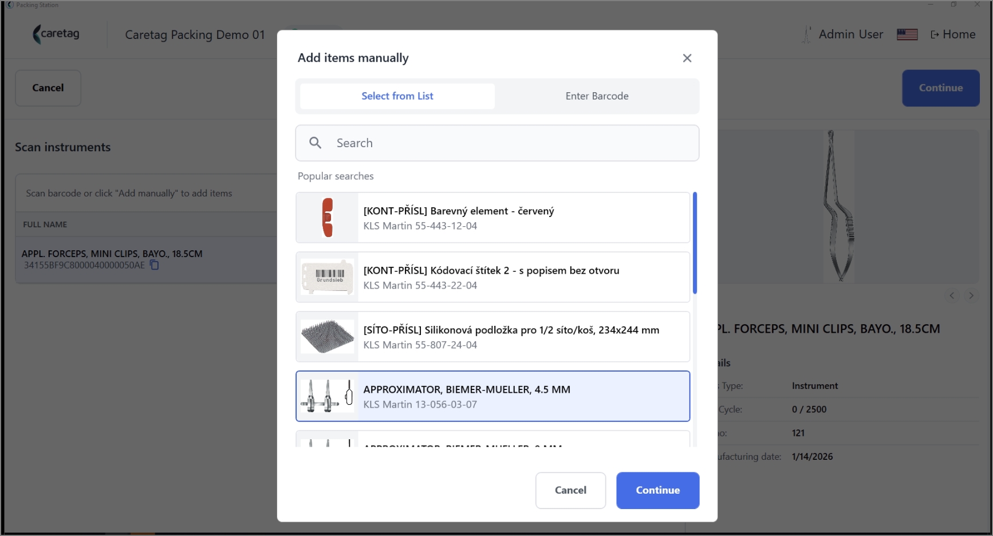Select APPL. FORCEPS, MINI CLIPS row
Image resolution: width=993 pixels, height=536 pixels.
tap(147, 259)
